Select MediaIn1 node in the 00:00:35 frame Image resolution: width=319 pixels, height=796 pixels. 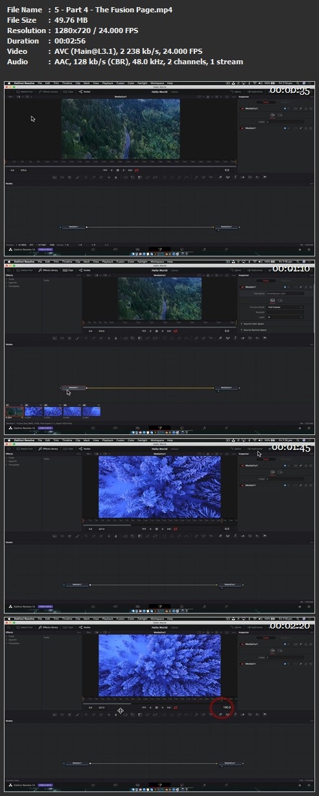click(x=73, y=227)
